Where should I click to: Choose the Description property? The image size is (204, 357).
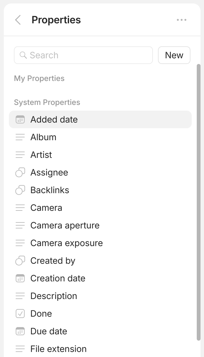tap(54, 296)
